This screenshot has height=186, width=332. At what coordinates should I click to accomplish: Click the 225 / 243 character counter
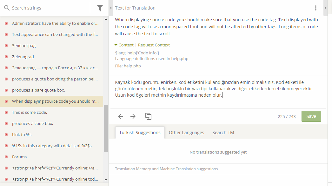tap(287, 116)
